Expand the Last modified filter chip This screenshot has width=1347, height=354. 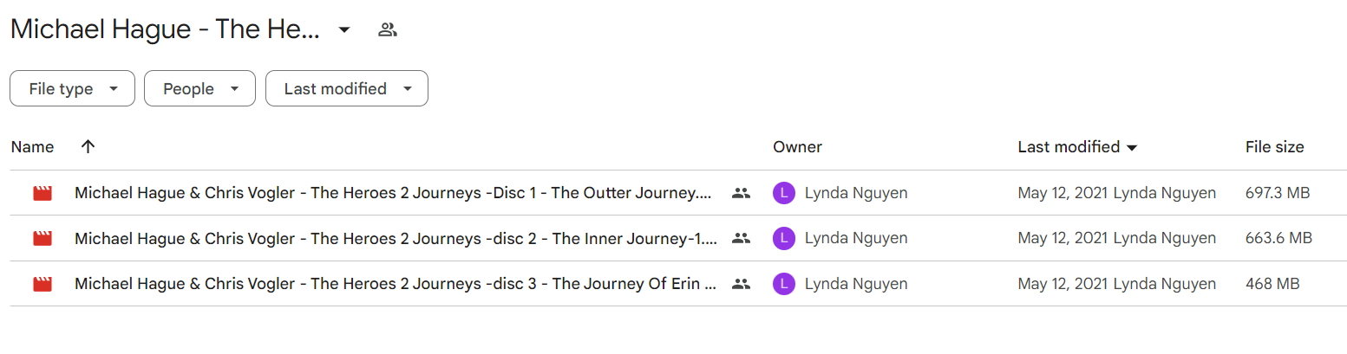coord(347,88)
